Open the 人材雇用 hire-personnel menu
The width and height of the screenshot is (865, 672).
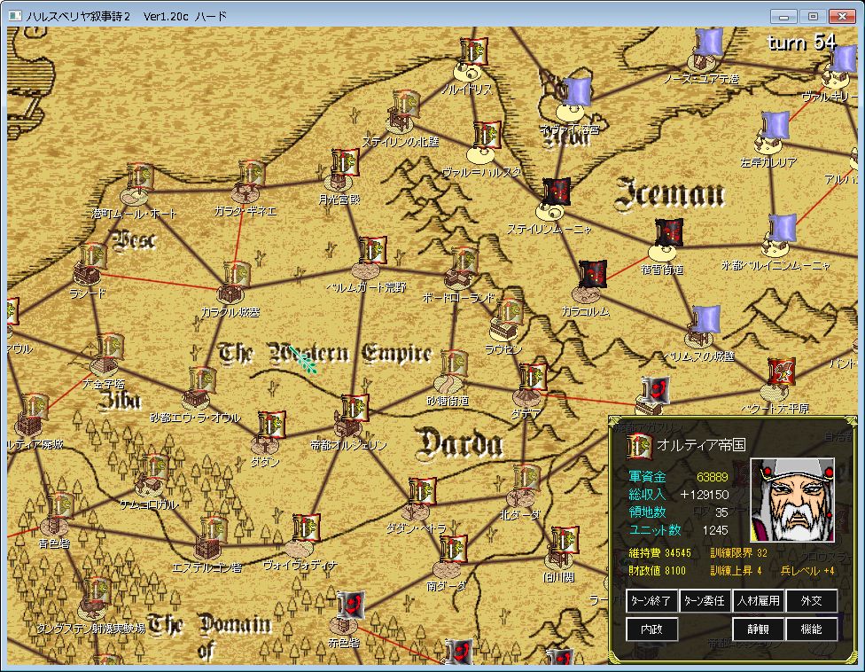[x=758, y=601]
